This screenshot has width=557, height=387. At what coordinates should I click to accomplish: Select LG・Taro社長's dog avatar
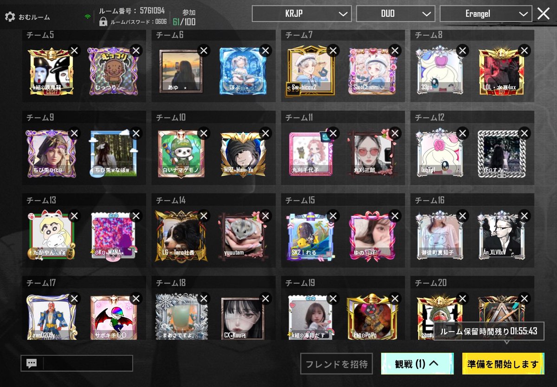[x=181, y=236]
